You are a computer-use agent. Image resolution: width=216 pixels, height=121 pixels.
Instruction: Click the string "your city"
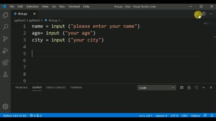(86, 40)
